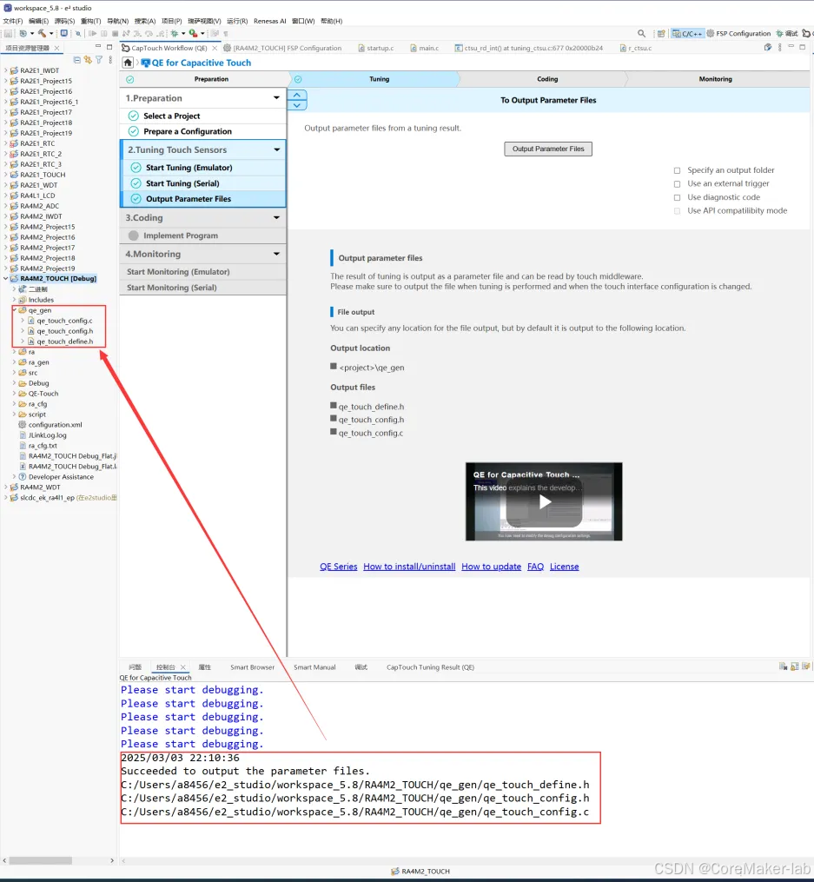
Task: Expand the qe_touch_config.c tree node
Action: coord(23,321)
